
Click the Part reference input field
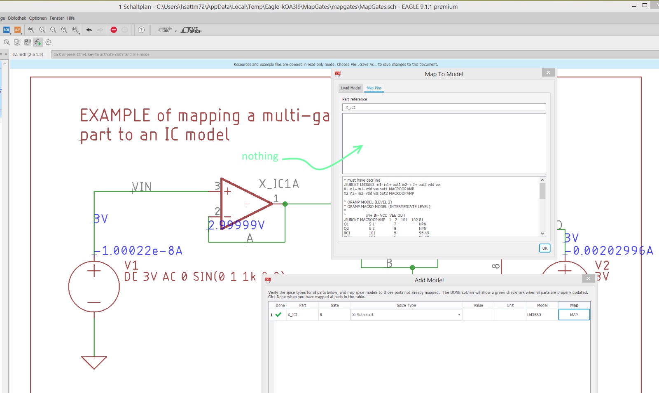(444, 107)
